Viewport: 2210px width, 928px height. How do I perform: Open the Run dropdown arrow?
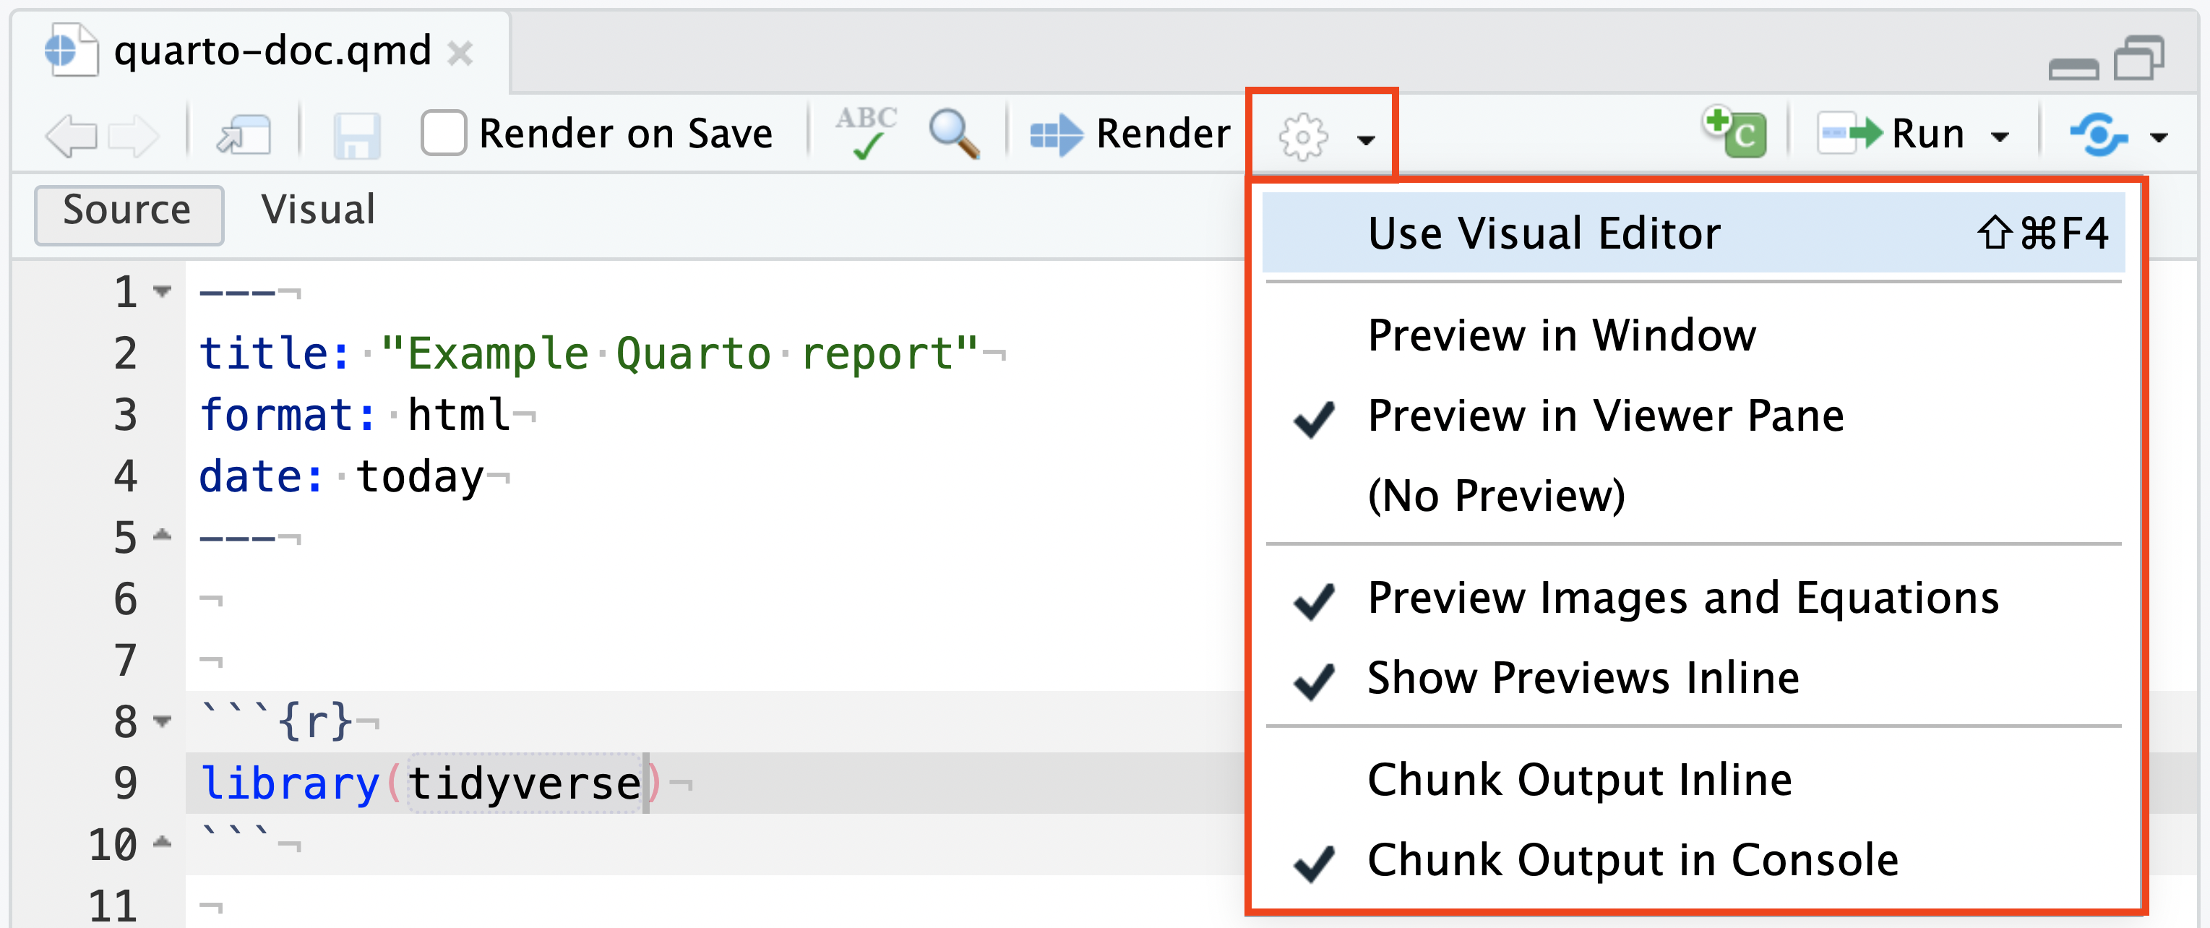pos(2000,137)
